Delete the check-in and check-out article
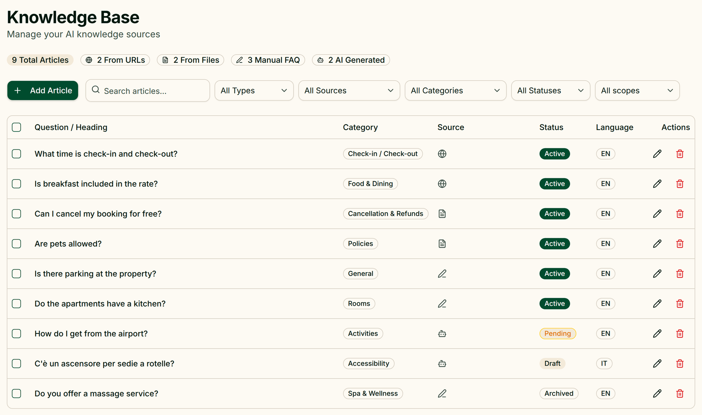702x415 pixels. 680,154
